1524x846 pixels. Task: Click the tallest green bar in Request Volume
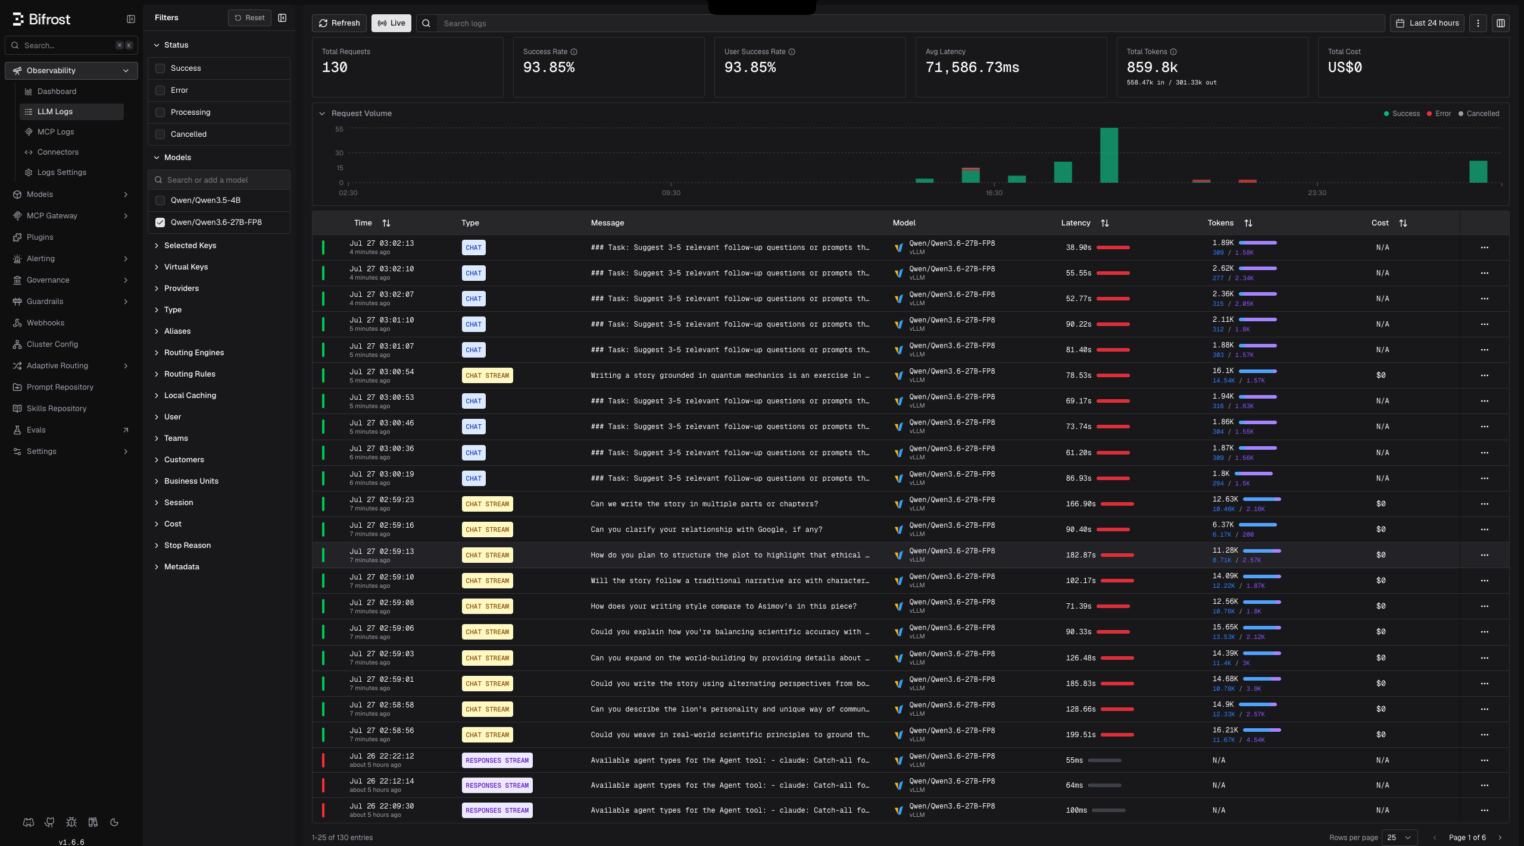[1109, 155]
